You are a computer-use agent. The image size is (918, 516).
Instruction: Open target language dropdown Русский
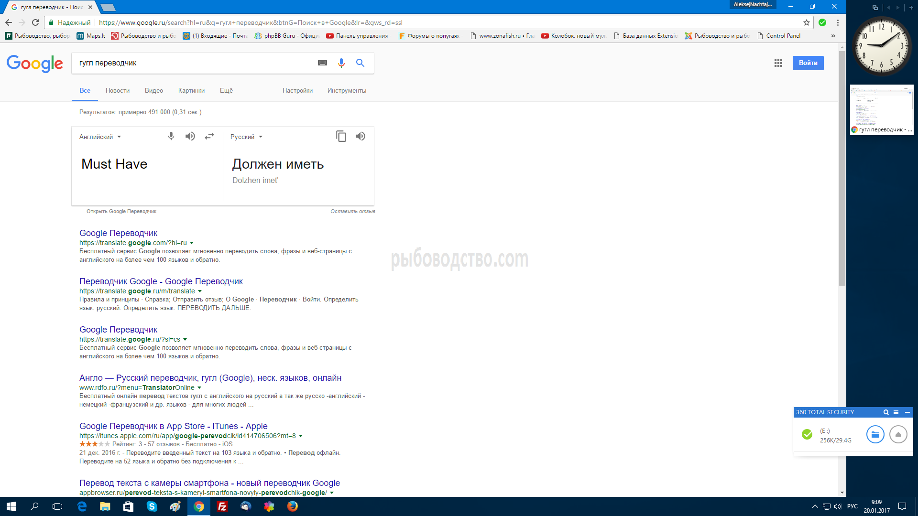pos(246,137)
